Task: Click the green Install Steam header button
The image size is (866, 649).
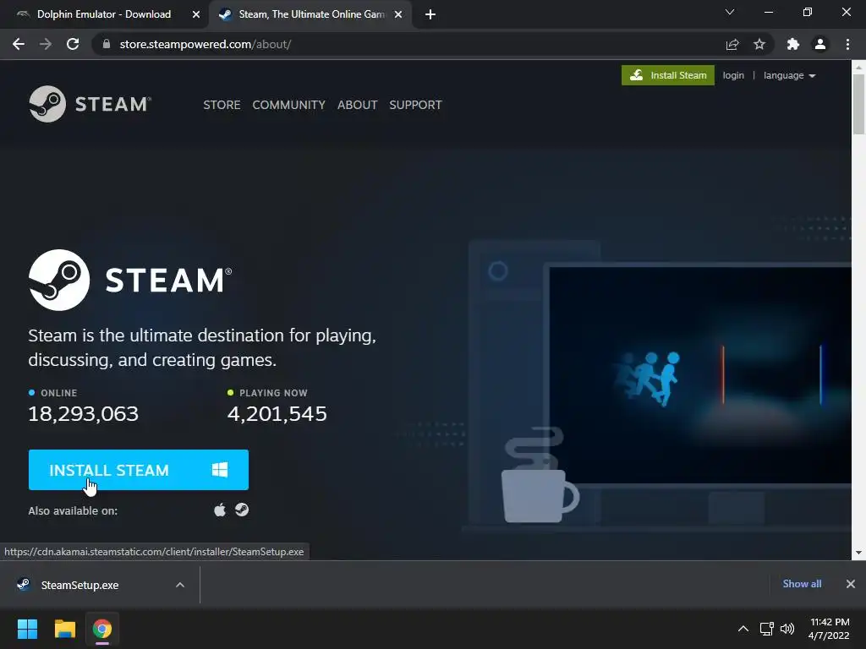Action: pyautogui.click(x=668, y=75)
